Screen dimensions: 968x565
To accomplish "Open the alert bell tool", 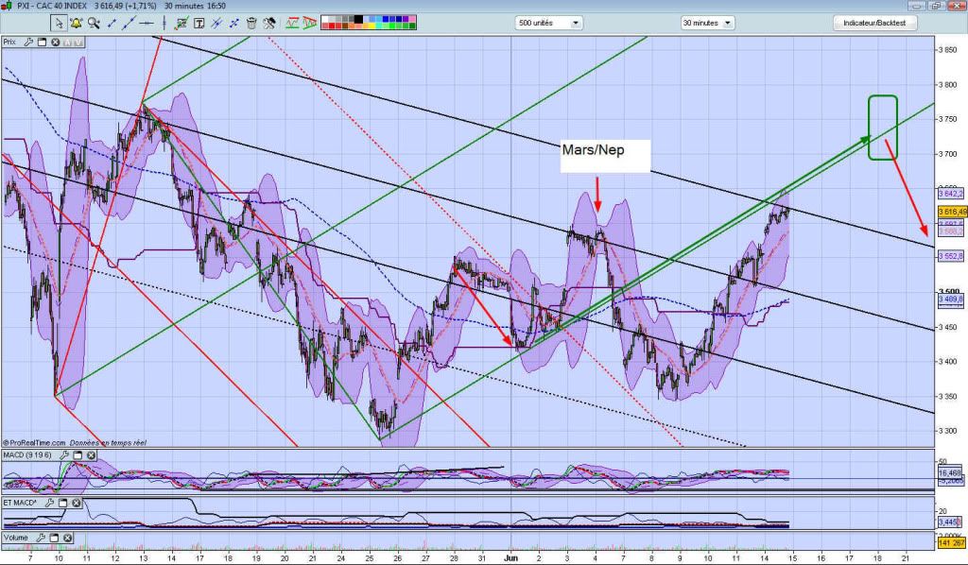I will tap(76, 23).
